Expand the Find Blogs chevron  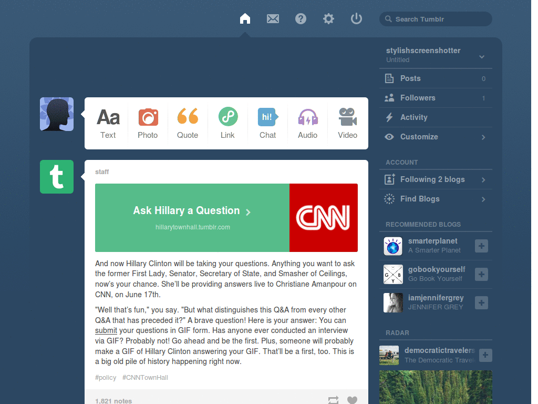(x=483, y=199)
